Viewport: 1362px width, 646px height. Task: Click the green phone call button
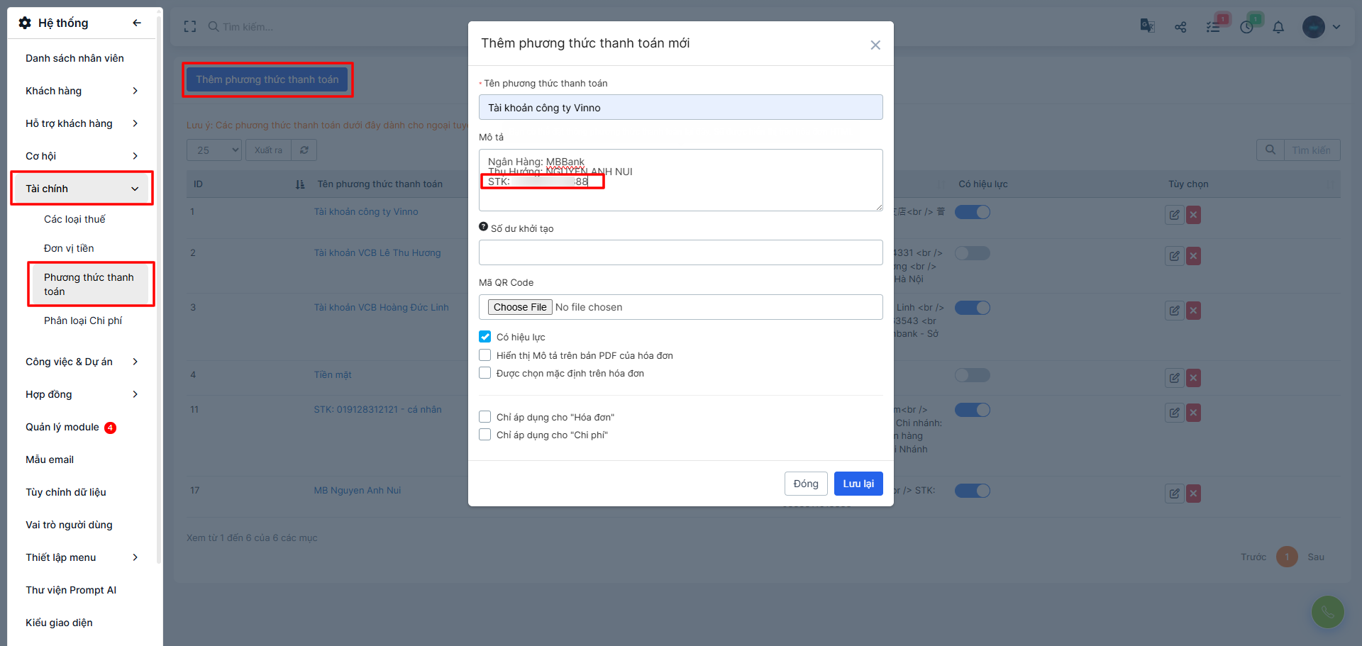1327,611
